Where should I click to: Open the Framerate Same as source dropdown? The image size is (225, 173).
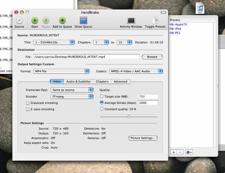(72, 90)
